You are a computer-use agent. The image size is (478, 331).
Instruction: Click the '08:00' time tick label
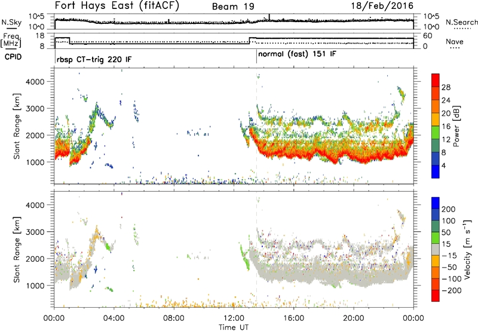point(174,318)
